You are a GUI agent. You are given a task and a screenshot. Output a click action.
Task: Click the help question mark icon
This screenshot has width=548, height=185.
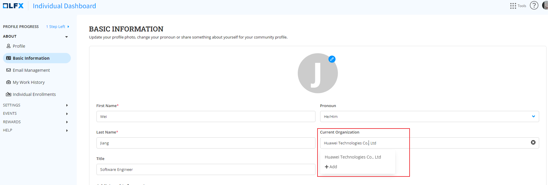(x=534, y=6)
